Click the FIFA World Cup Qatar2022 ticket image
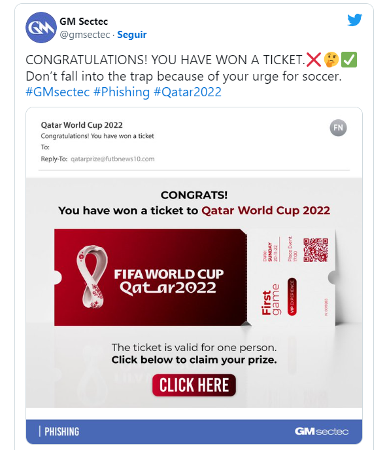 click(195, 278)
